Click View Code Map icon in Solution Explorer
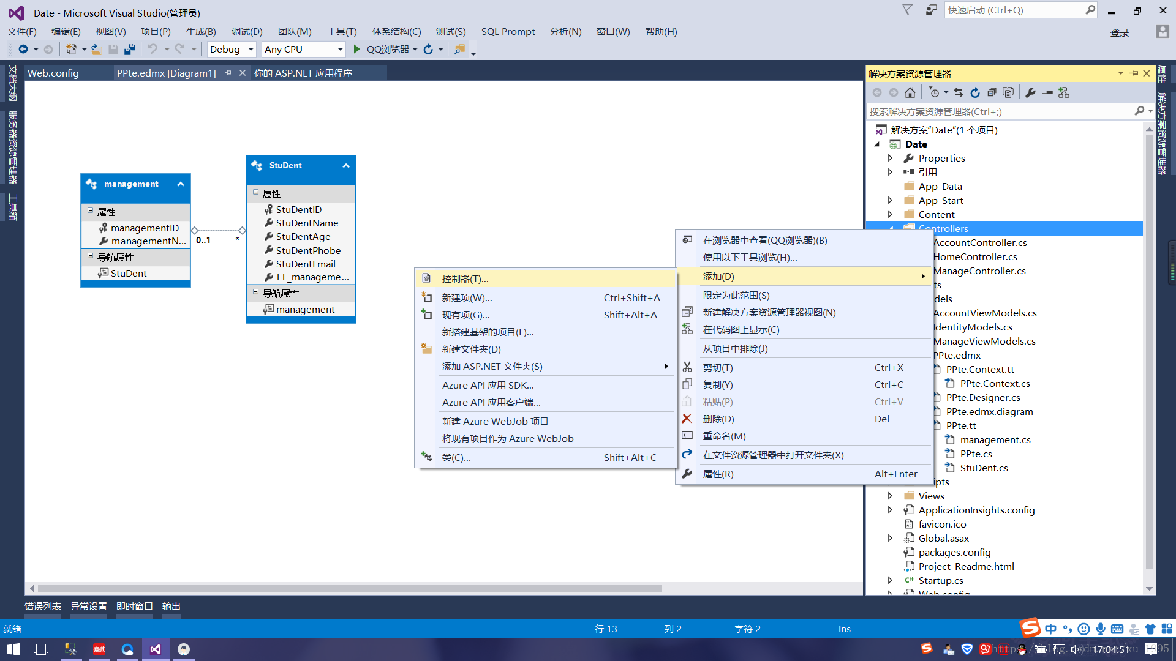This screenshot has height=661, width=1176. [x=1064, y=92]
